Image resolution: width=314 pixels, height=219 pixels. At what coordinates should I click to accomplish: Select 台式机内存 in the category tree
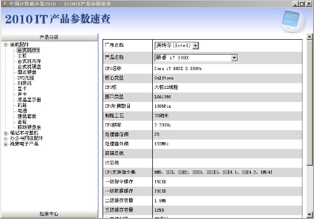coord(29,61)
